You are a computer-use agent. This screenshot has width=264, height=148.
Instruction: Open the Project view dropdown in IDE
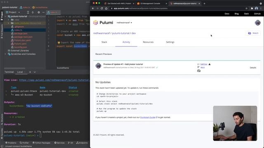point(13,12)
